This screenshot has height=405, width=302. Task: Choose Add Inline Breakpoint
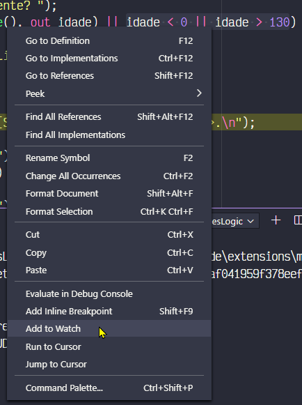tap(109, 311)
